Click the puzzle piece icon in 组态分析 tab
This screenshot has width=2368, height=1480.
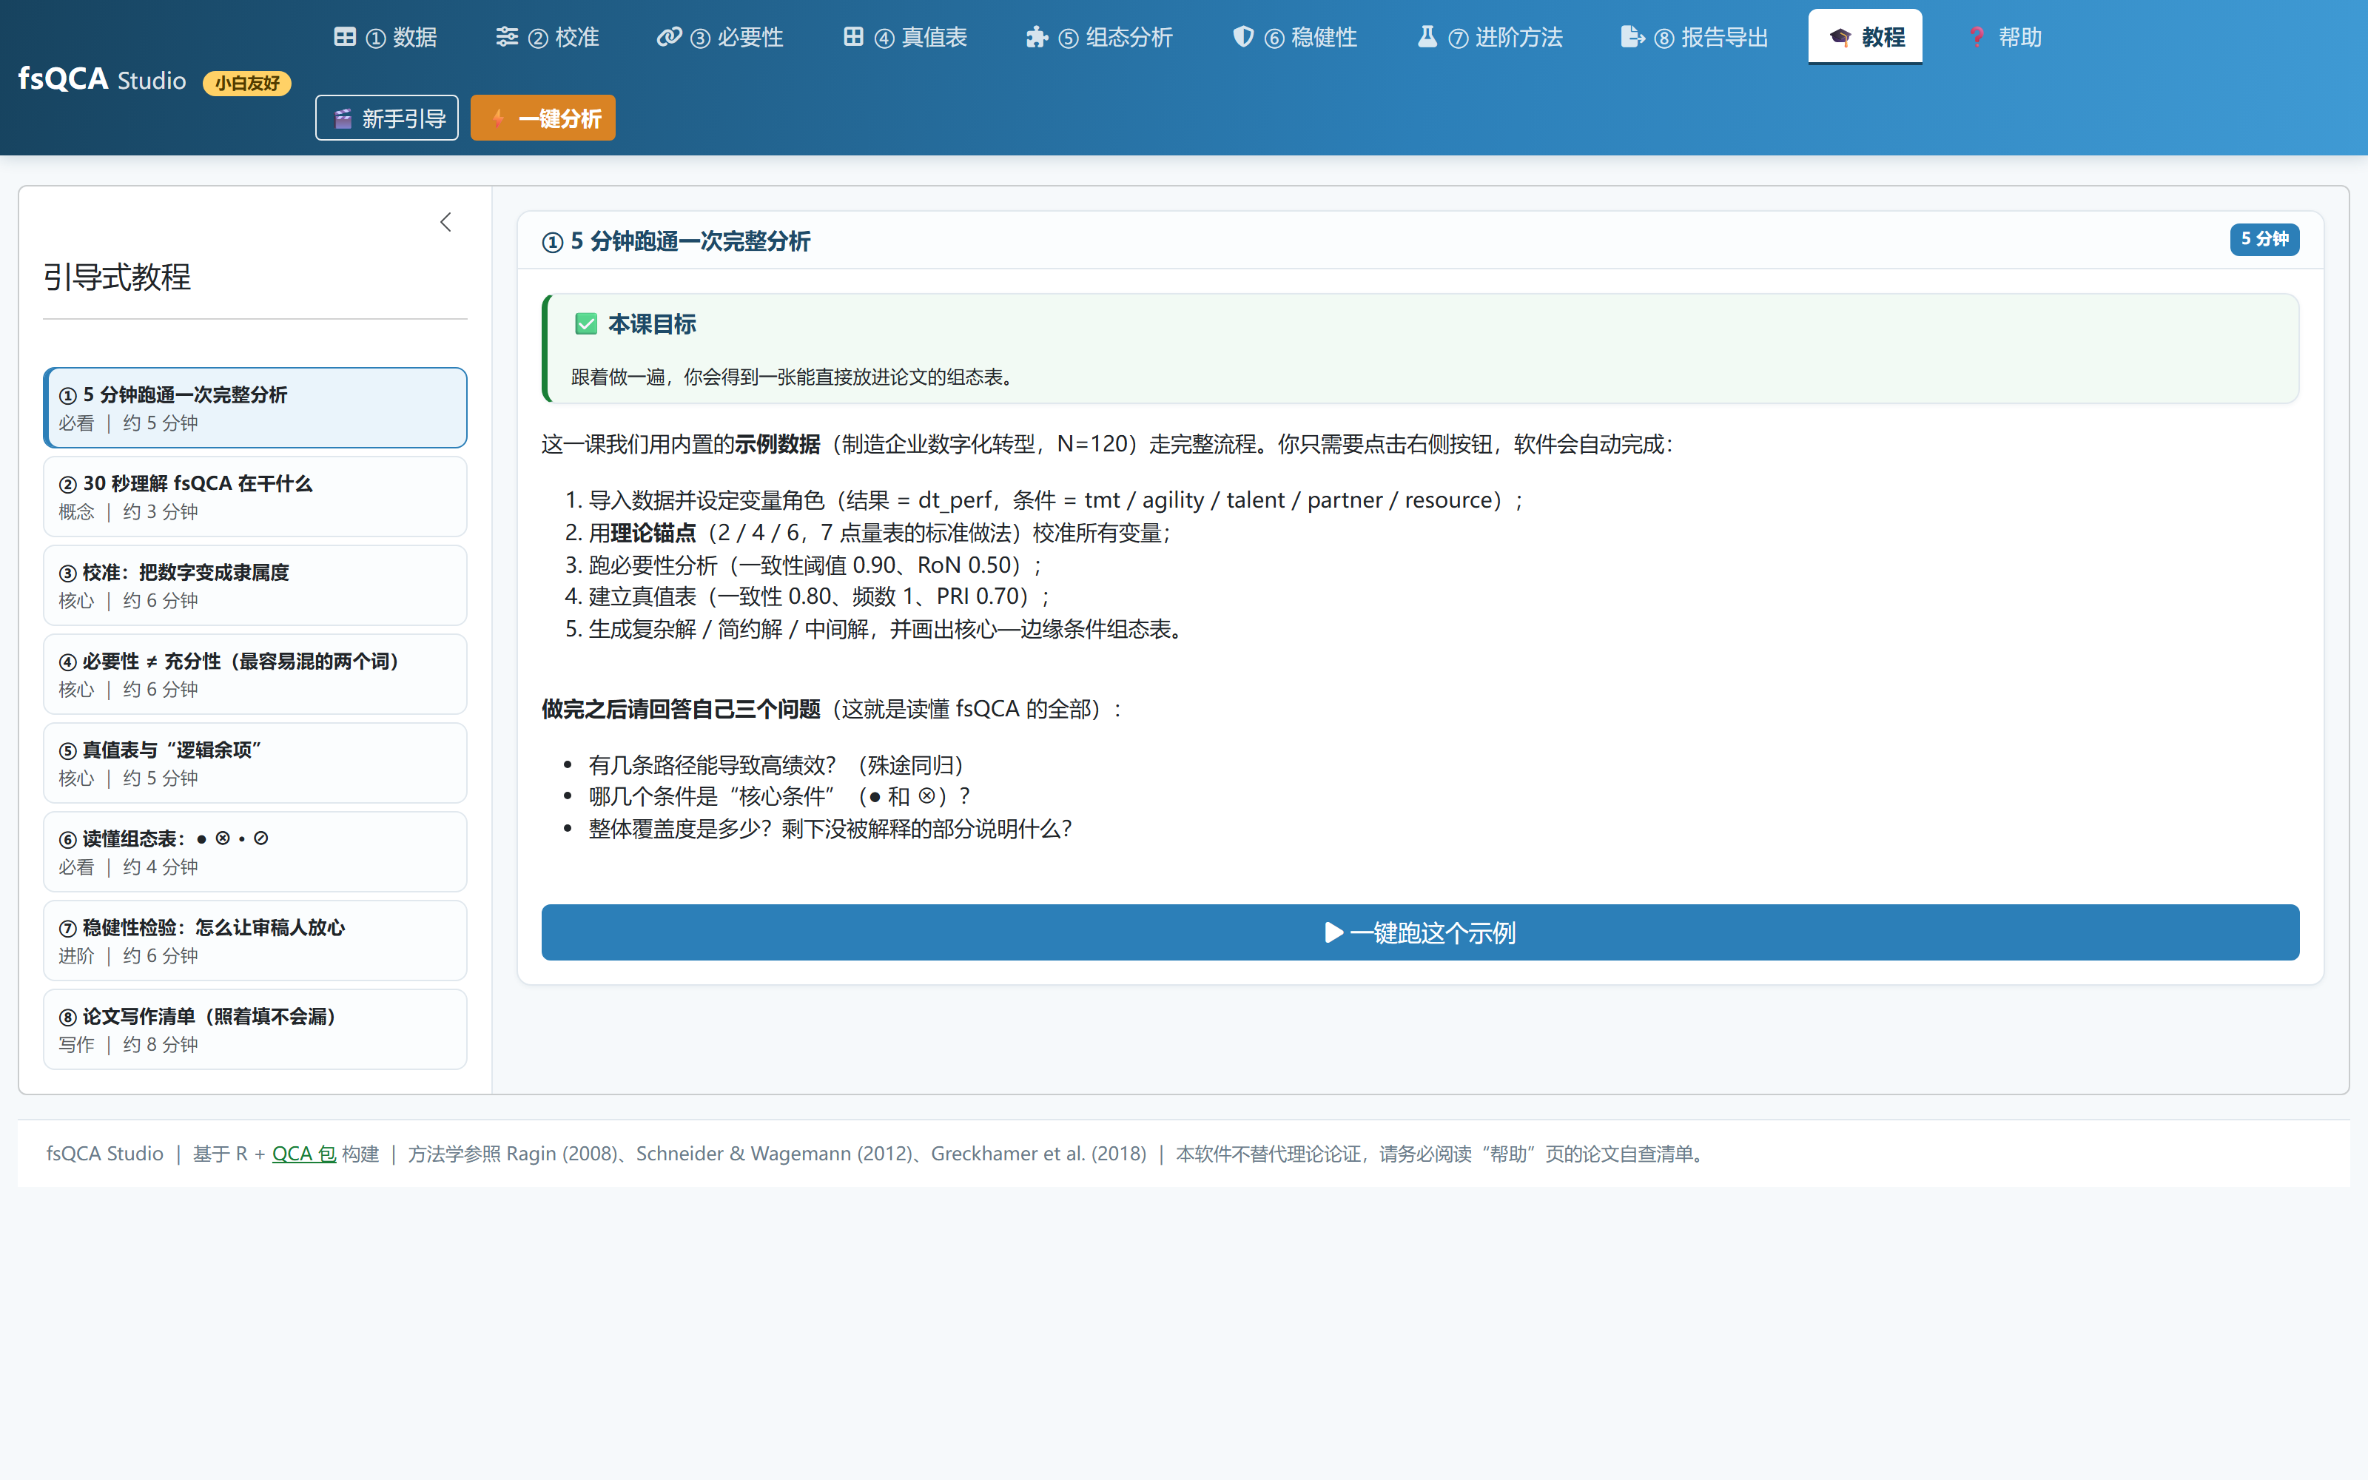point(1037,37)
